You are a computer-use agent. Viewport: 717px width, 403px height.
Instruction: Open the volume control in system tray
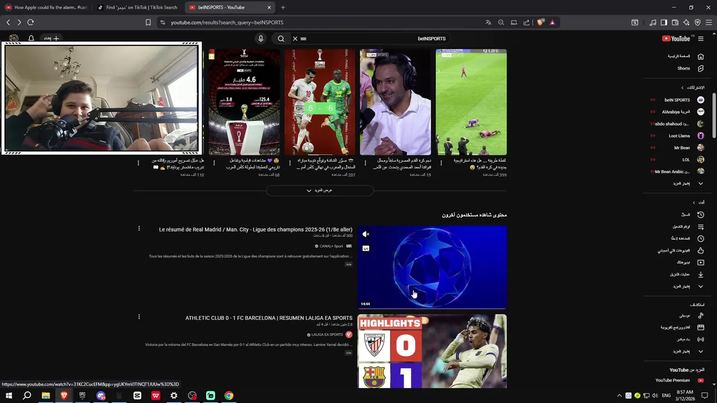pyautogui.click(x=655, y=396)
